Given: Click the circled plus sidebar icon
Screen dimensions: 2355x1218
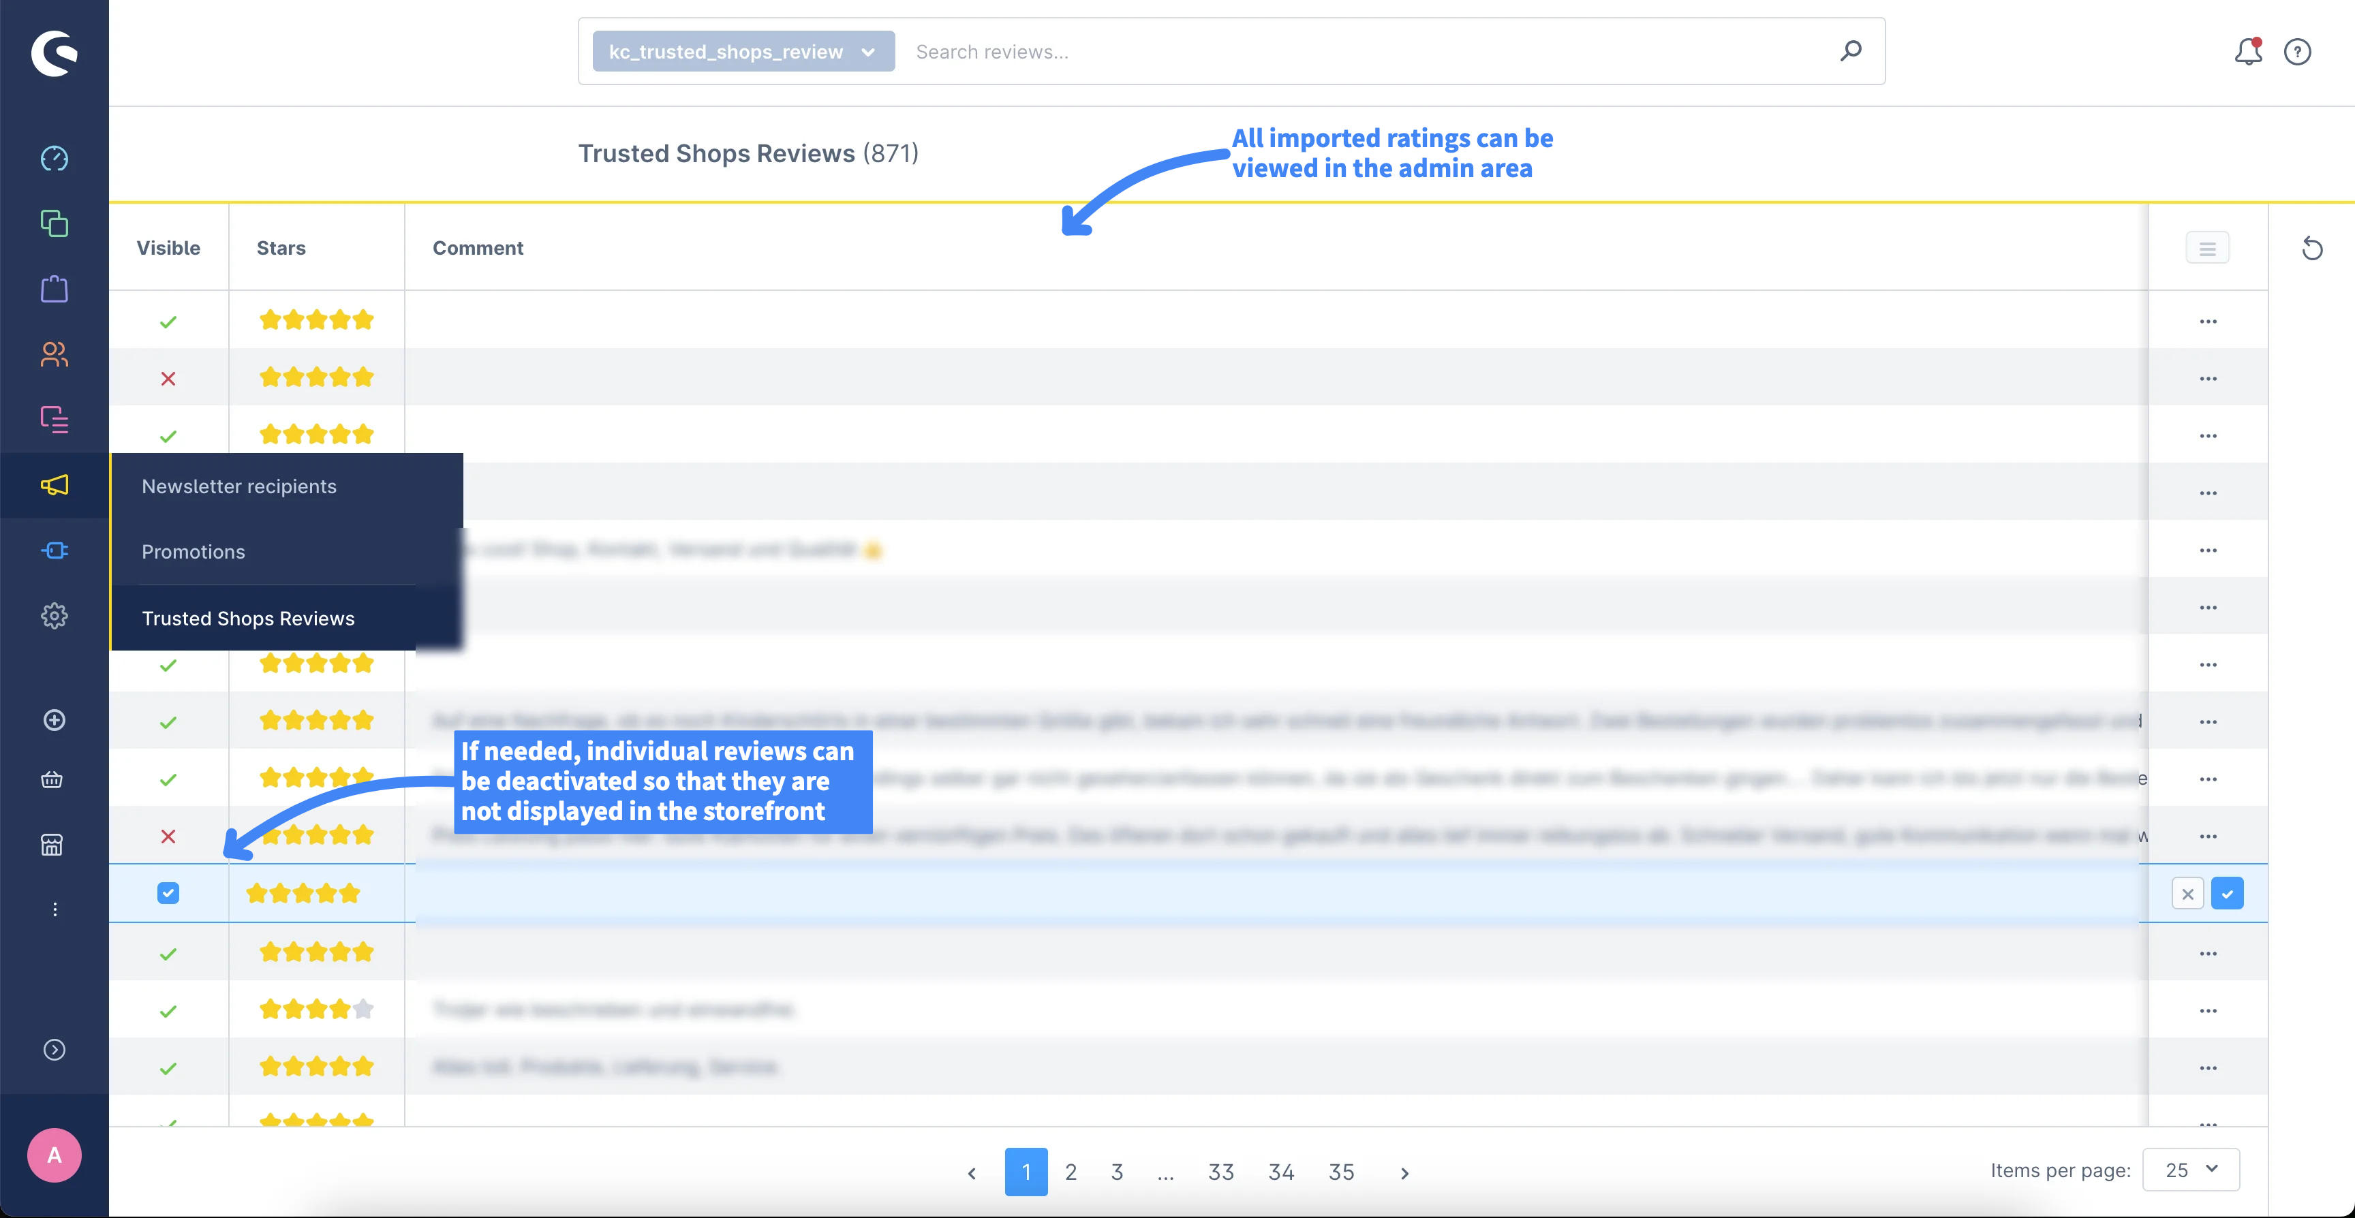Looking at the screenshot, I should tap(54, 720).
